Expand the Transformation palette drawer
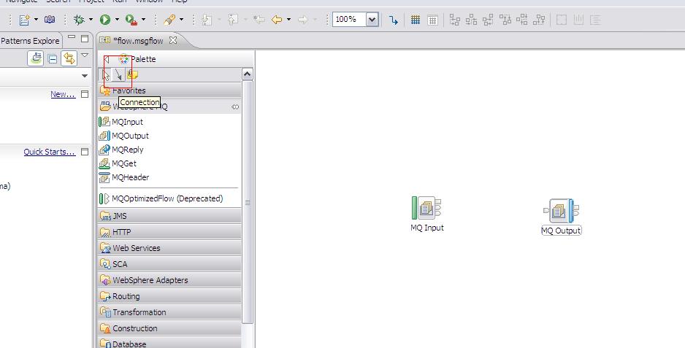Viewport: 685px width, 348px height. [169, 312]
